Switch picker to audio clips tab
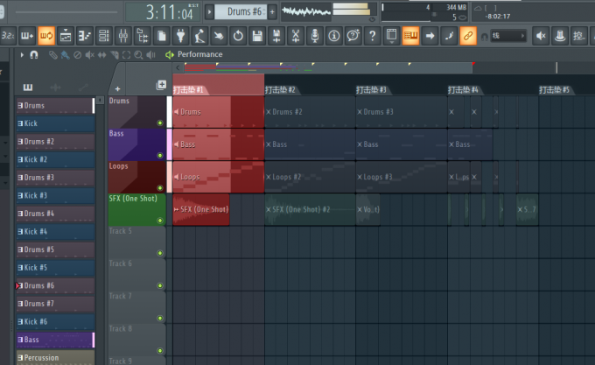This screenshot has height=365, width=595. click(55, 88)
